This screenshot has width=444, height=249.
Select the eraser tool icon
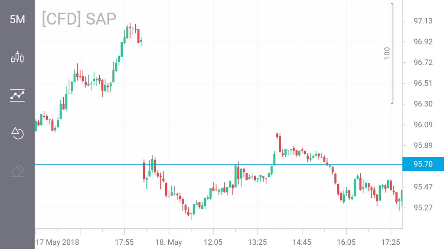click(x=17, y=171)
